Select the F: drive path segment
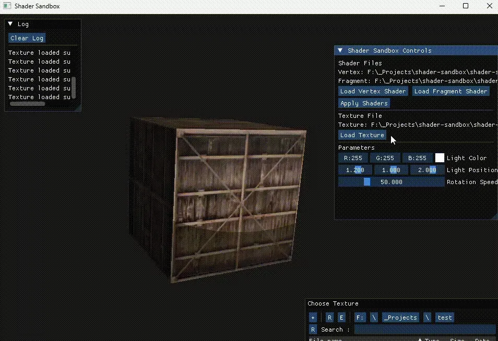498x341 pixels. 360,318
